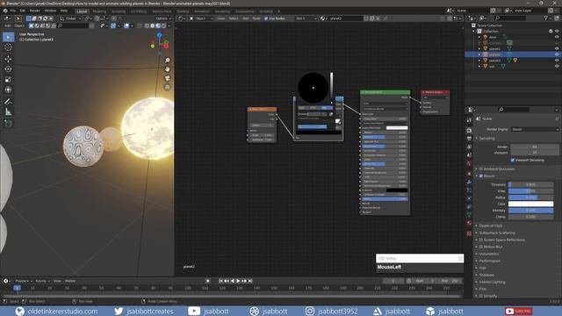Open the File menu

click(x=13, y=11)
